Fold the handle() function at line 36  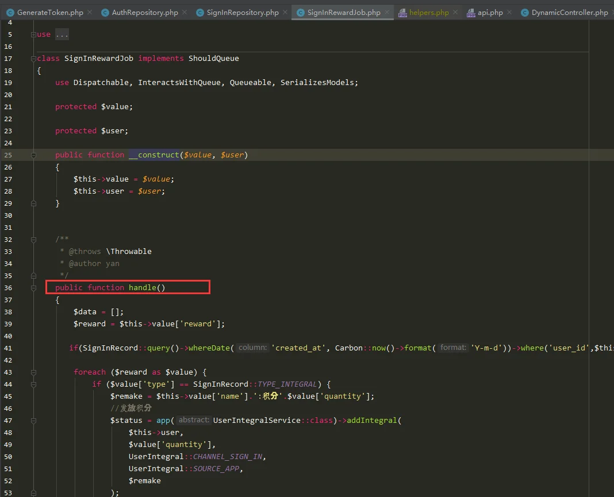[x=33, y=288]
